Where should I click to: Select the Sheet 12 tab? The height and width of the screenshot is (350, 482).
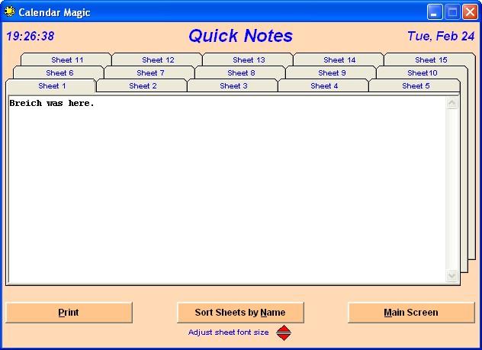coord(158,60)
